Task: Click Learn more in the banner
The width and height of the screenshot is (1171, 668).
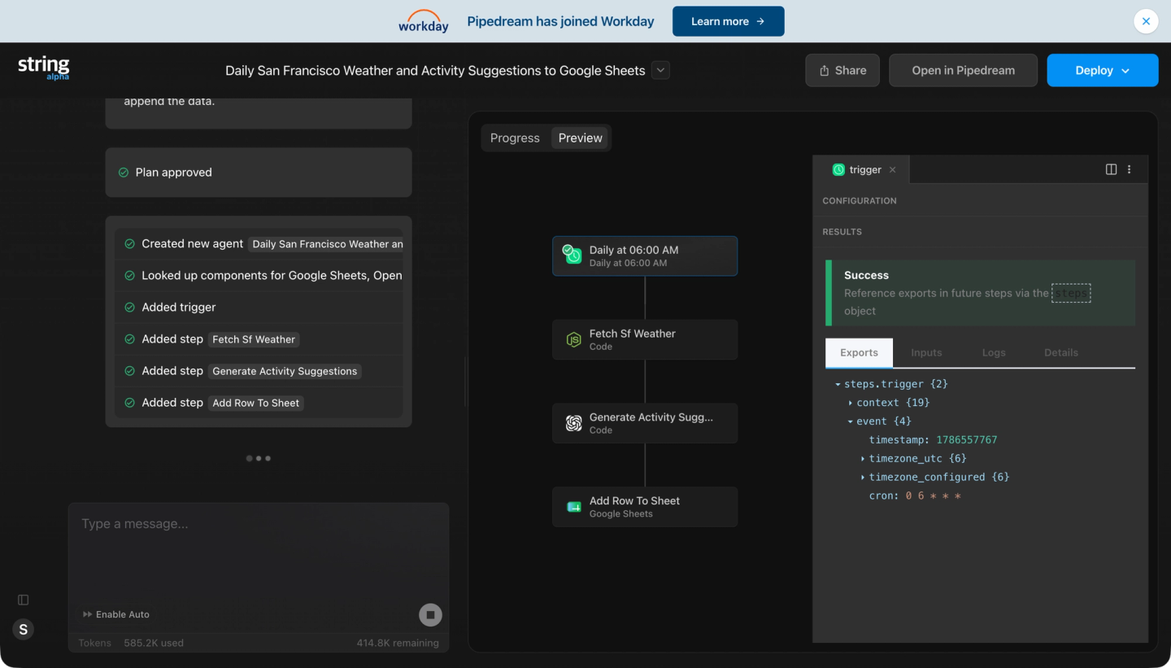Action: 728,21
